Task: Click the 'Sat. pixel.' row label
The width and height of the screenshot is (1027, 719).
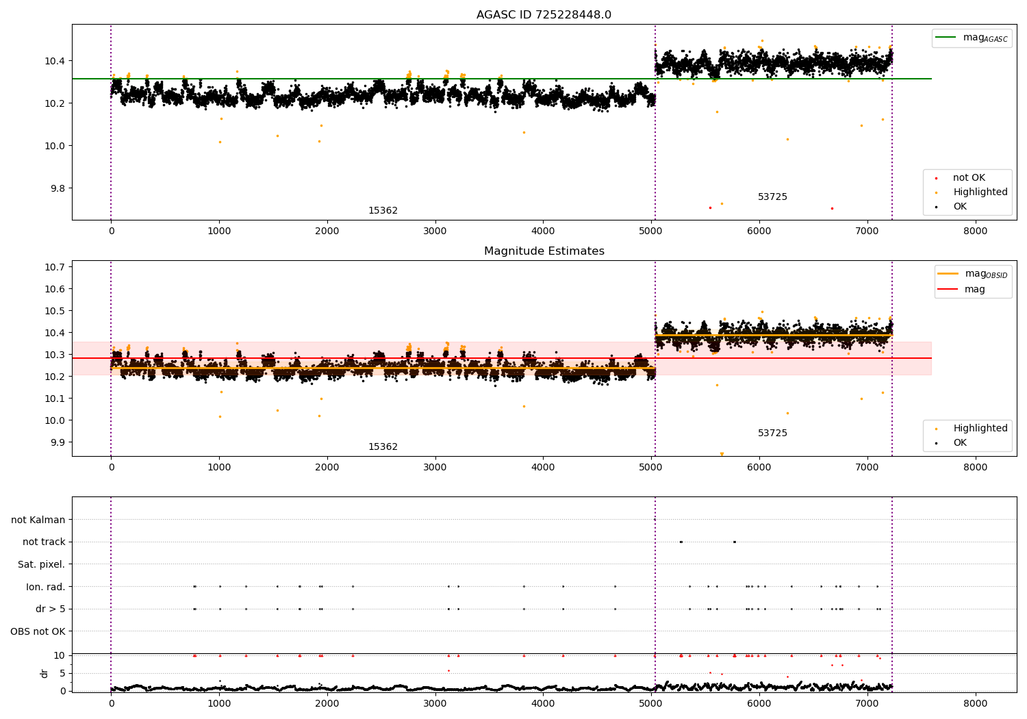Action: pyautogui.click(x=42, y=565)
